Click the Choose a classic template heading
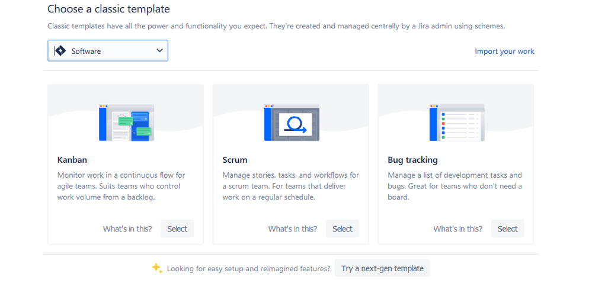The image size is (592, 286). tap(108, 9)
